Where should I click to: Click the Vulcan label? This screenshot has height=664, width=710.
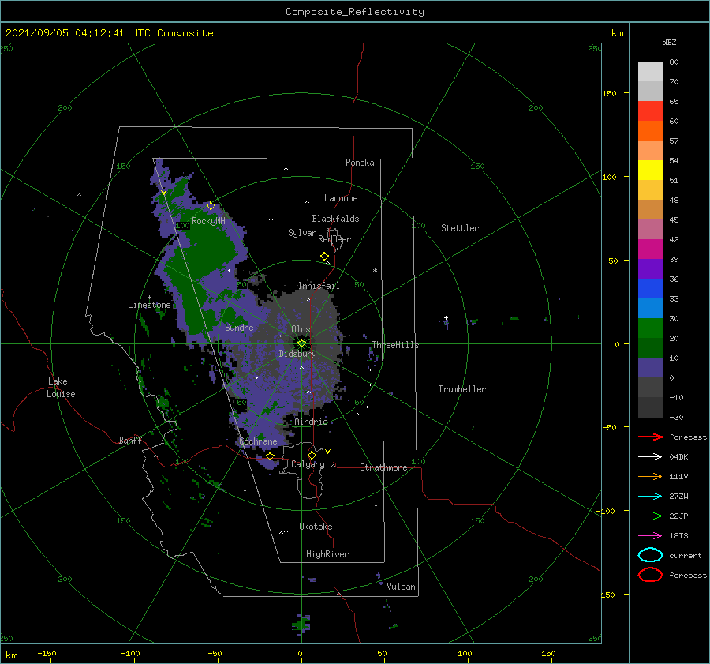coord(402,586)
